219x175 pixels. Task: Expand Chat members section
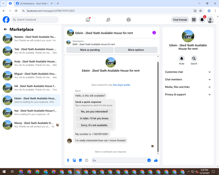point(188,80)
